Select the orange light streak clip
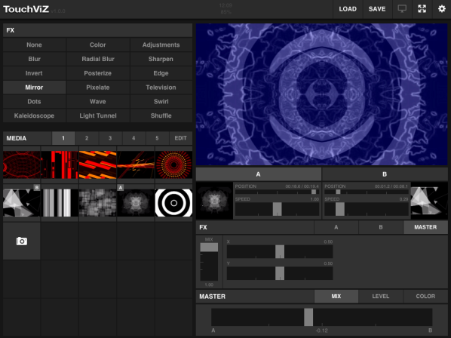The image size is (451, 338). pos(136,164)
